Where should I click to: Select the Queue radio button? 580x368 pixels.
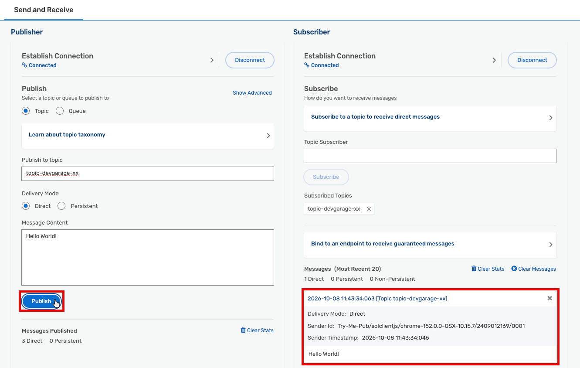(60, 111)
